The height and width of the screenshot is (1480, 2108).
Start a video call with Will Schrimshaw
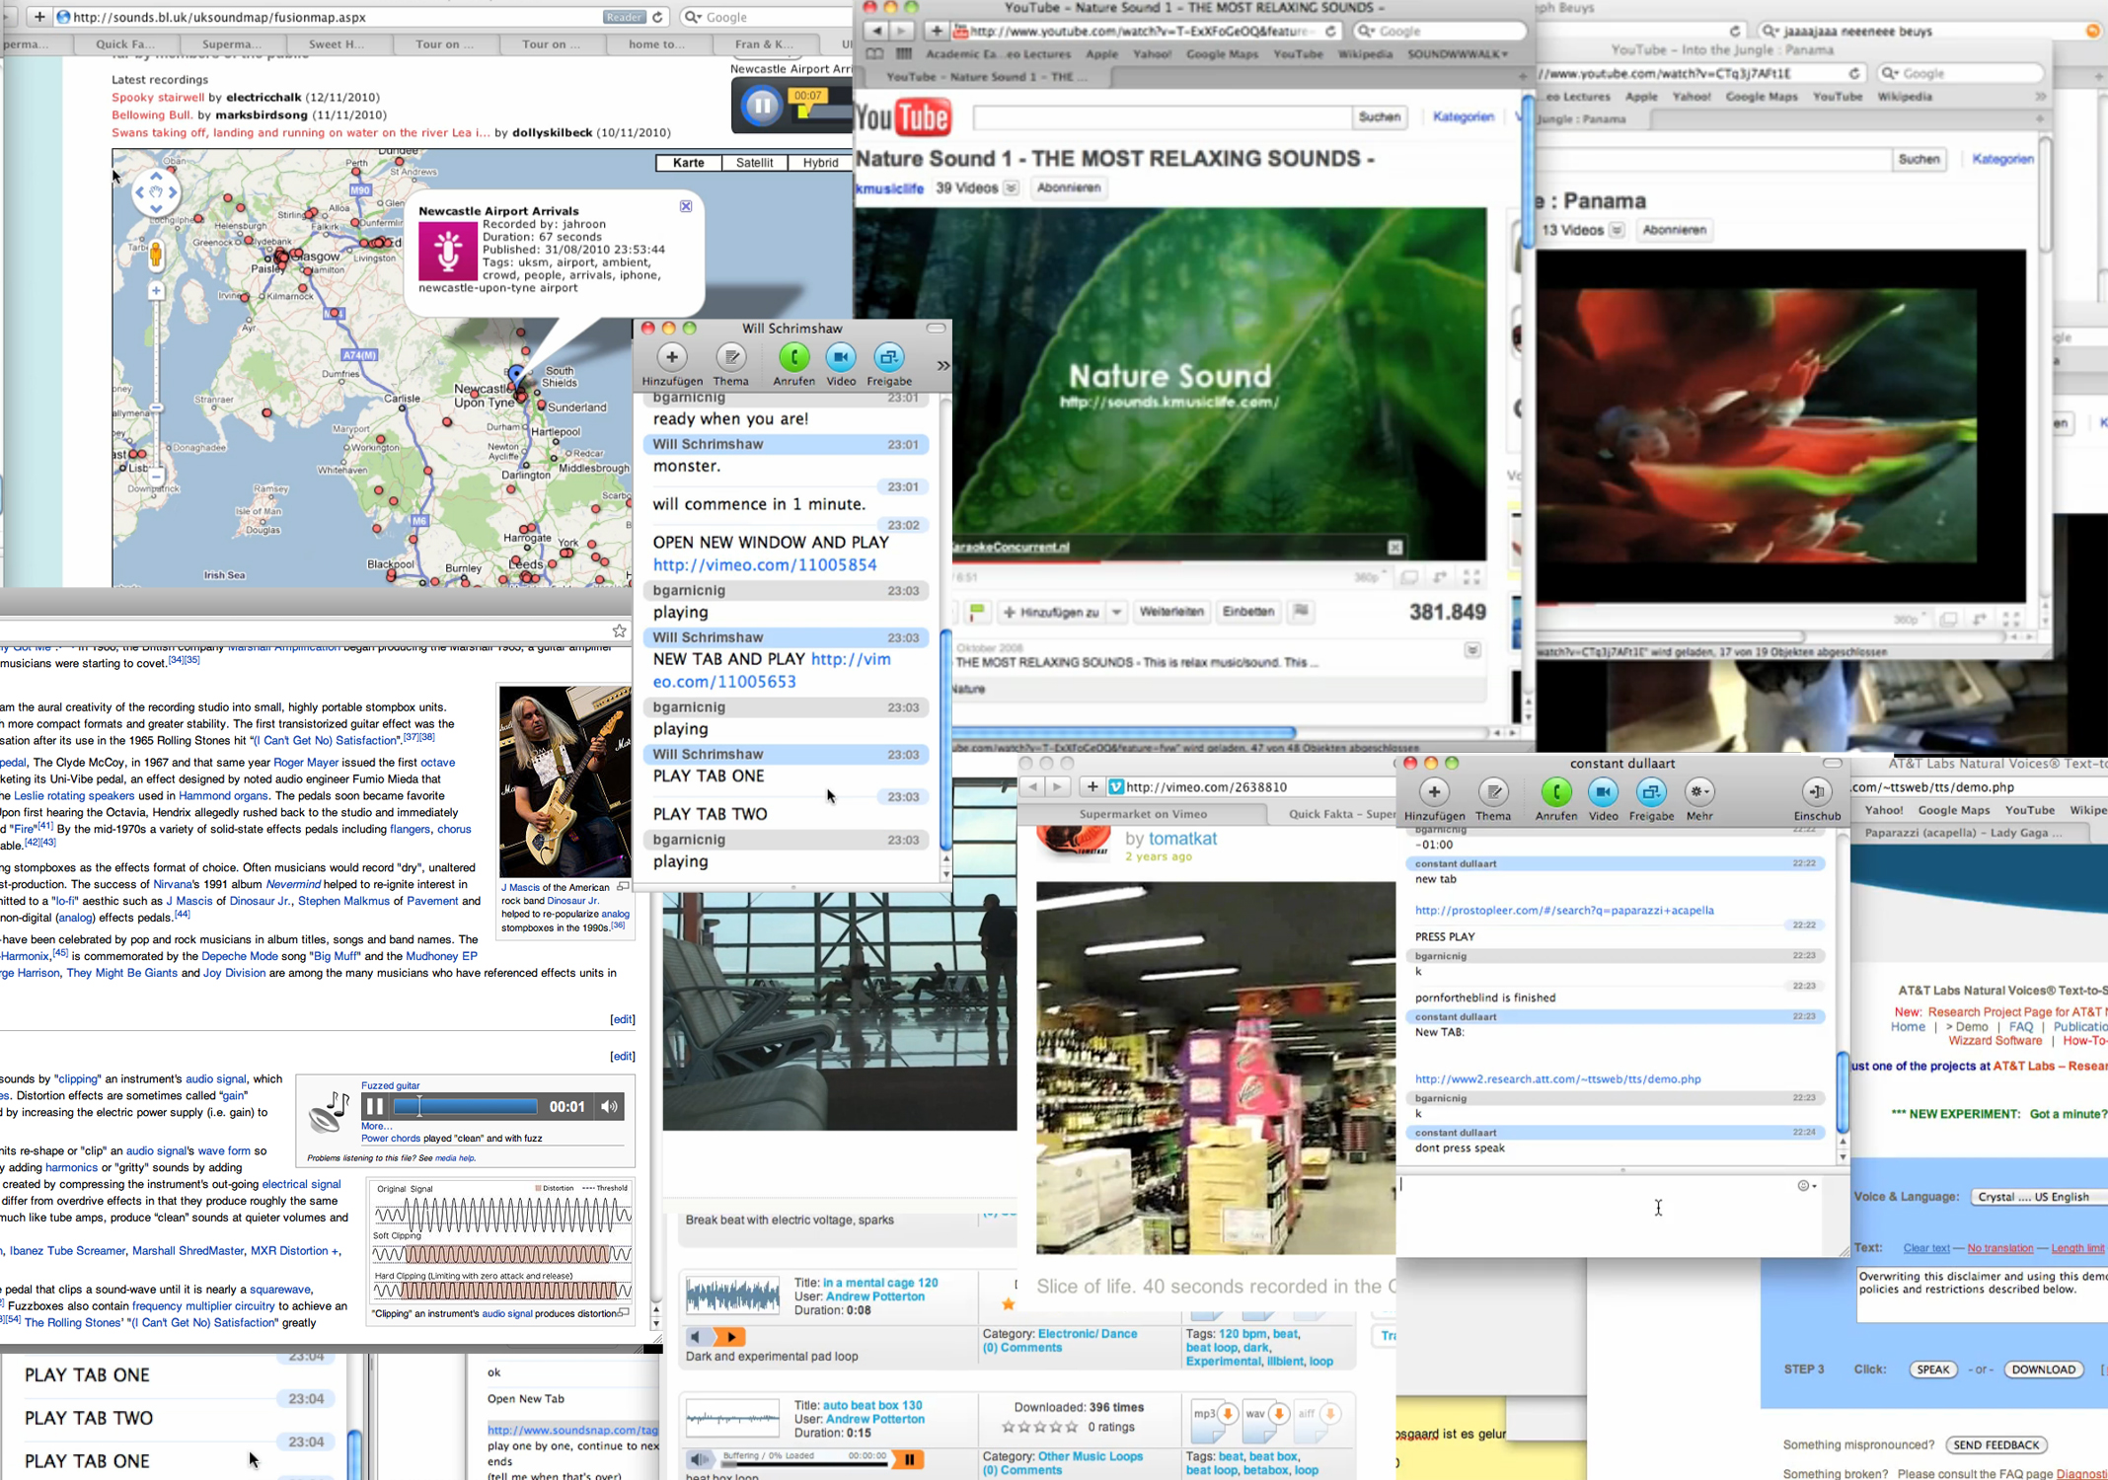[x=841, y=365]
